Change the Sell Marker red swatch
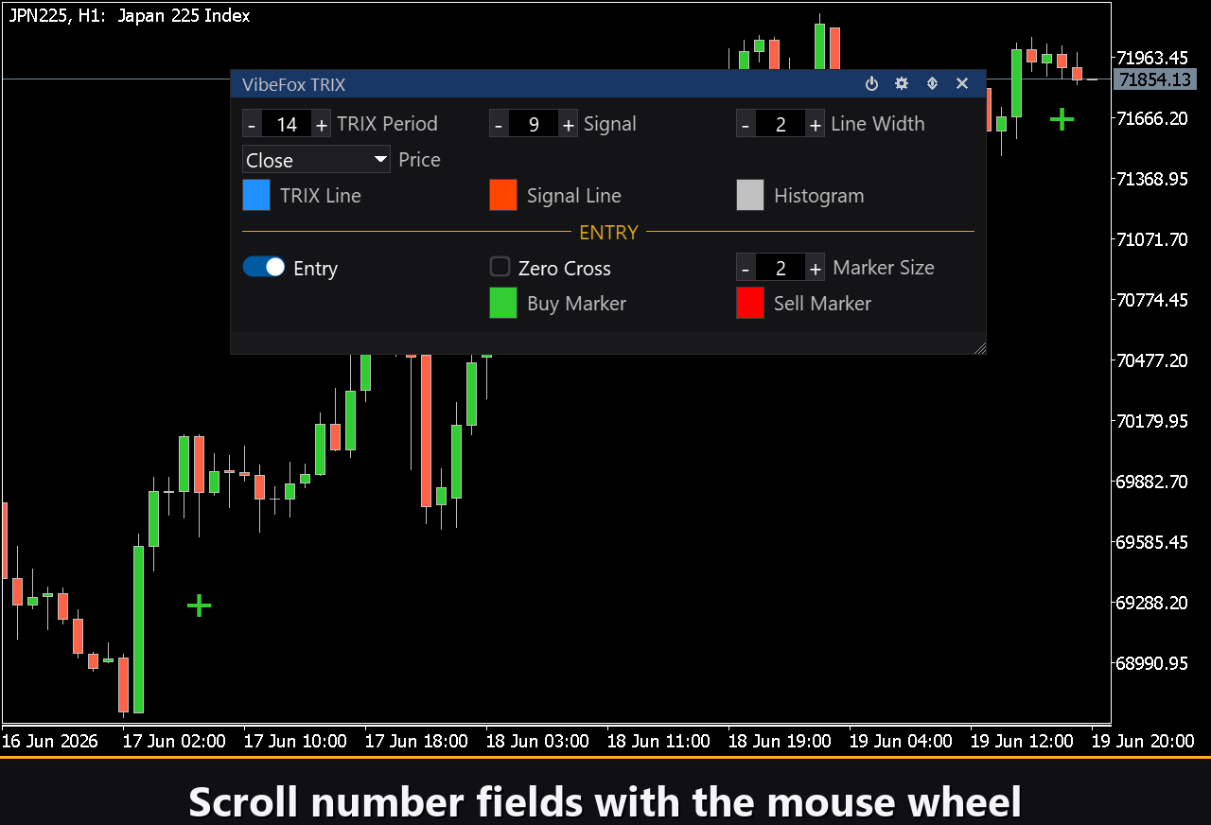 [750, 303]
